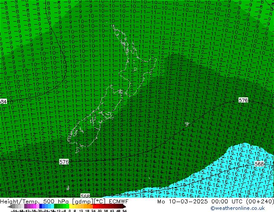Click the map title 'Height/Temp. 500 hPa'
Image resolution: width=274 pixels, height=212 pixels.
(x=35, y=202)
